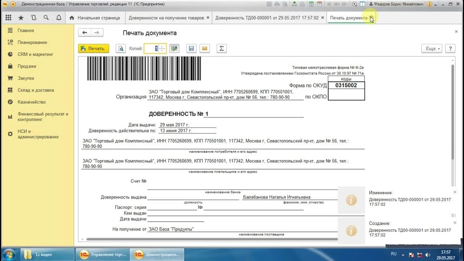464x261 pixels.
Task: Open the 1с видео folder in taskbar
Action: pyautogui.click(x=47, y=254)
